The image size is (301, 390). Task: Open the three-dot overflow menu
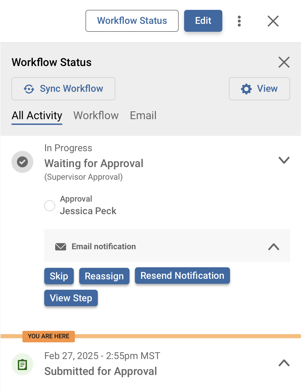click(239, 21)
